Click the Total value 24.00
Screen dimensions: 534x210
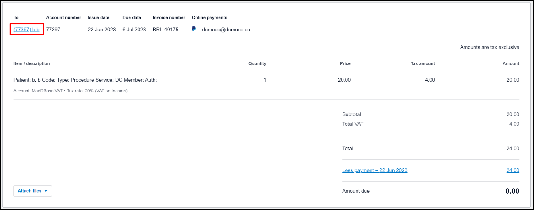513,148
